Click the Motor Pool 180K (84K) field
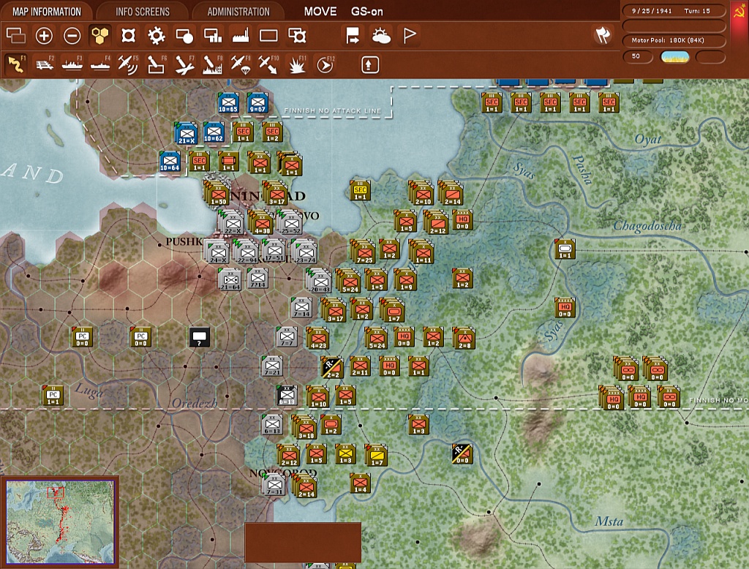 (674, 40)
